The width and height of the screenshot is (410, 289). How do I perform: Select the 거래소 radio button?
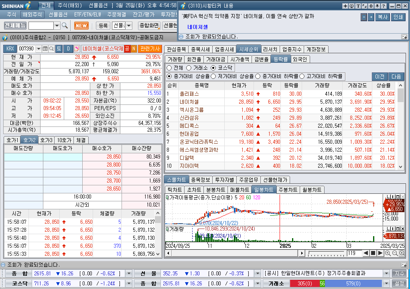click(x=189, y=68)
